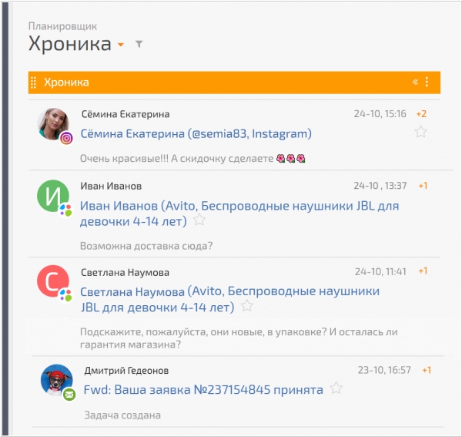Open the Сёмина Екатерина (@semia83, Instagram) conversation

click(x=196, y=133)
